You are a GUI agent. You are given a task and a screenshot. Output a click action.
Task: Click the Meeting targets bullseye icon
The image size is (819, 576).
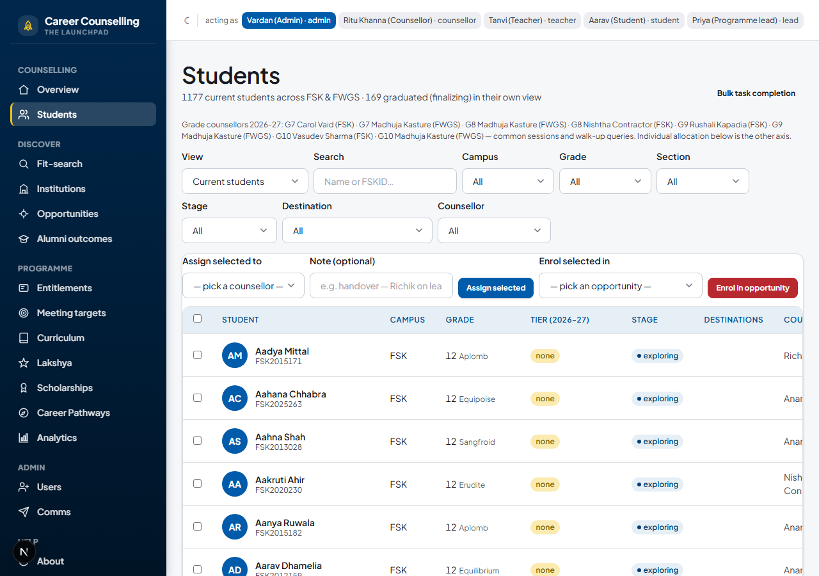point(24,313)
